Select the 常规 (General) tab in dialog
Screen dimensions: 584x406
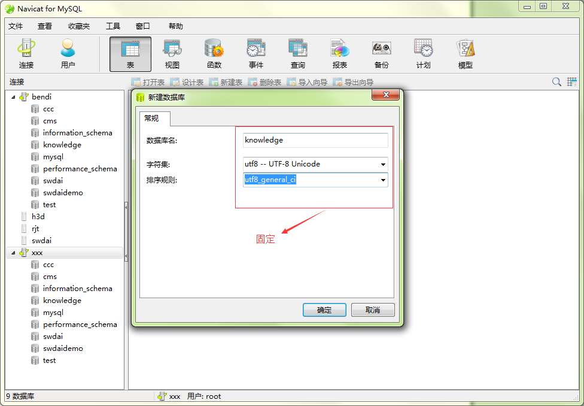[x=155, y=119]
